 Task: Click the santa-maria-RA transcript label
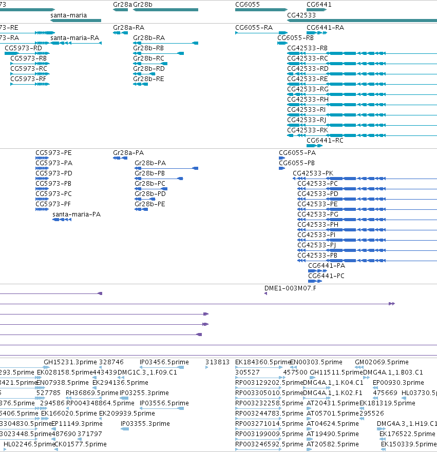(74, 38)
